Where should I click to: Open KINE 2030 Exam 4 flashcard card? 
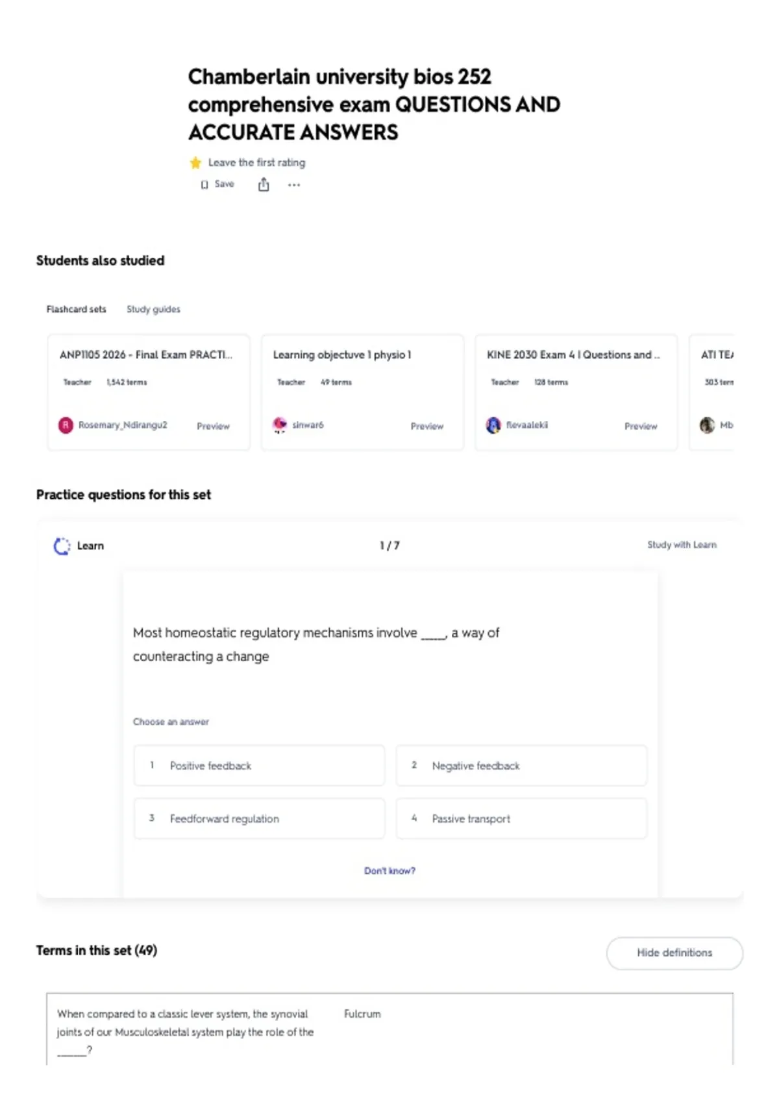point(576,392)
